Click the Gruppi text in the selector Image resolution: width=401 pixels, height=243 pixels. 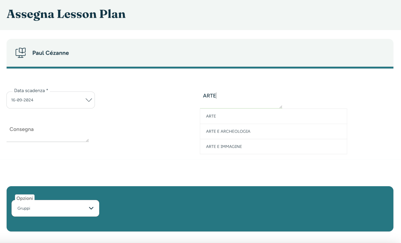tap(24, 208)
